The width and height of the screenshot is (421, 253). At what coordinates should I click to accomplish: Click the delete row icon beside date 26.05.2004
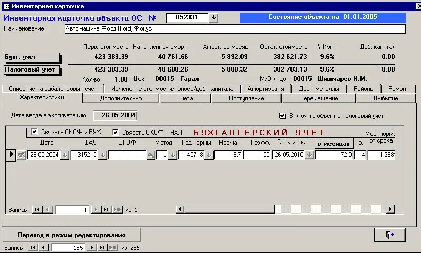coord(21,155)
